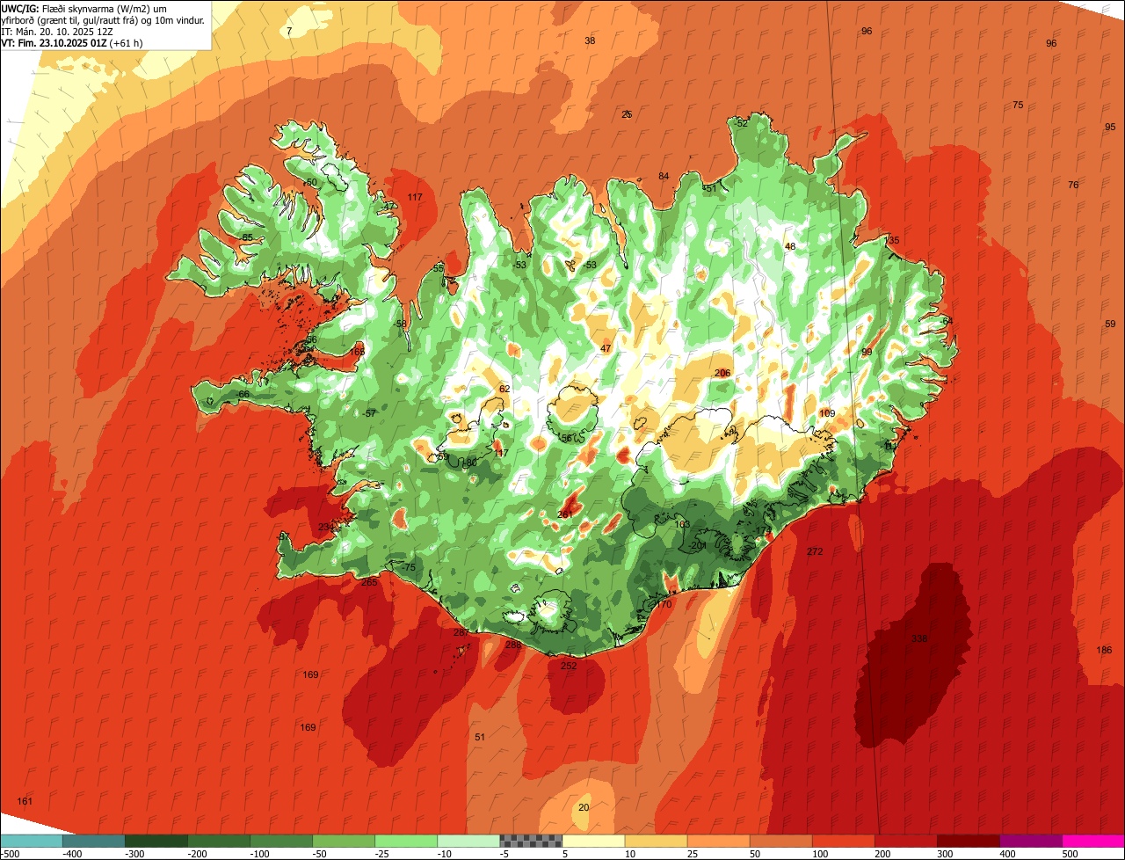Click the value '201' on Vatnajökull's south side
1125x860 pixels.
(700, 545)
